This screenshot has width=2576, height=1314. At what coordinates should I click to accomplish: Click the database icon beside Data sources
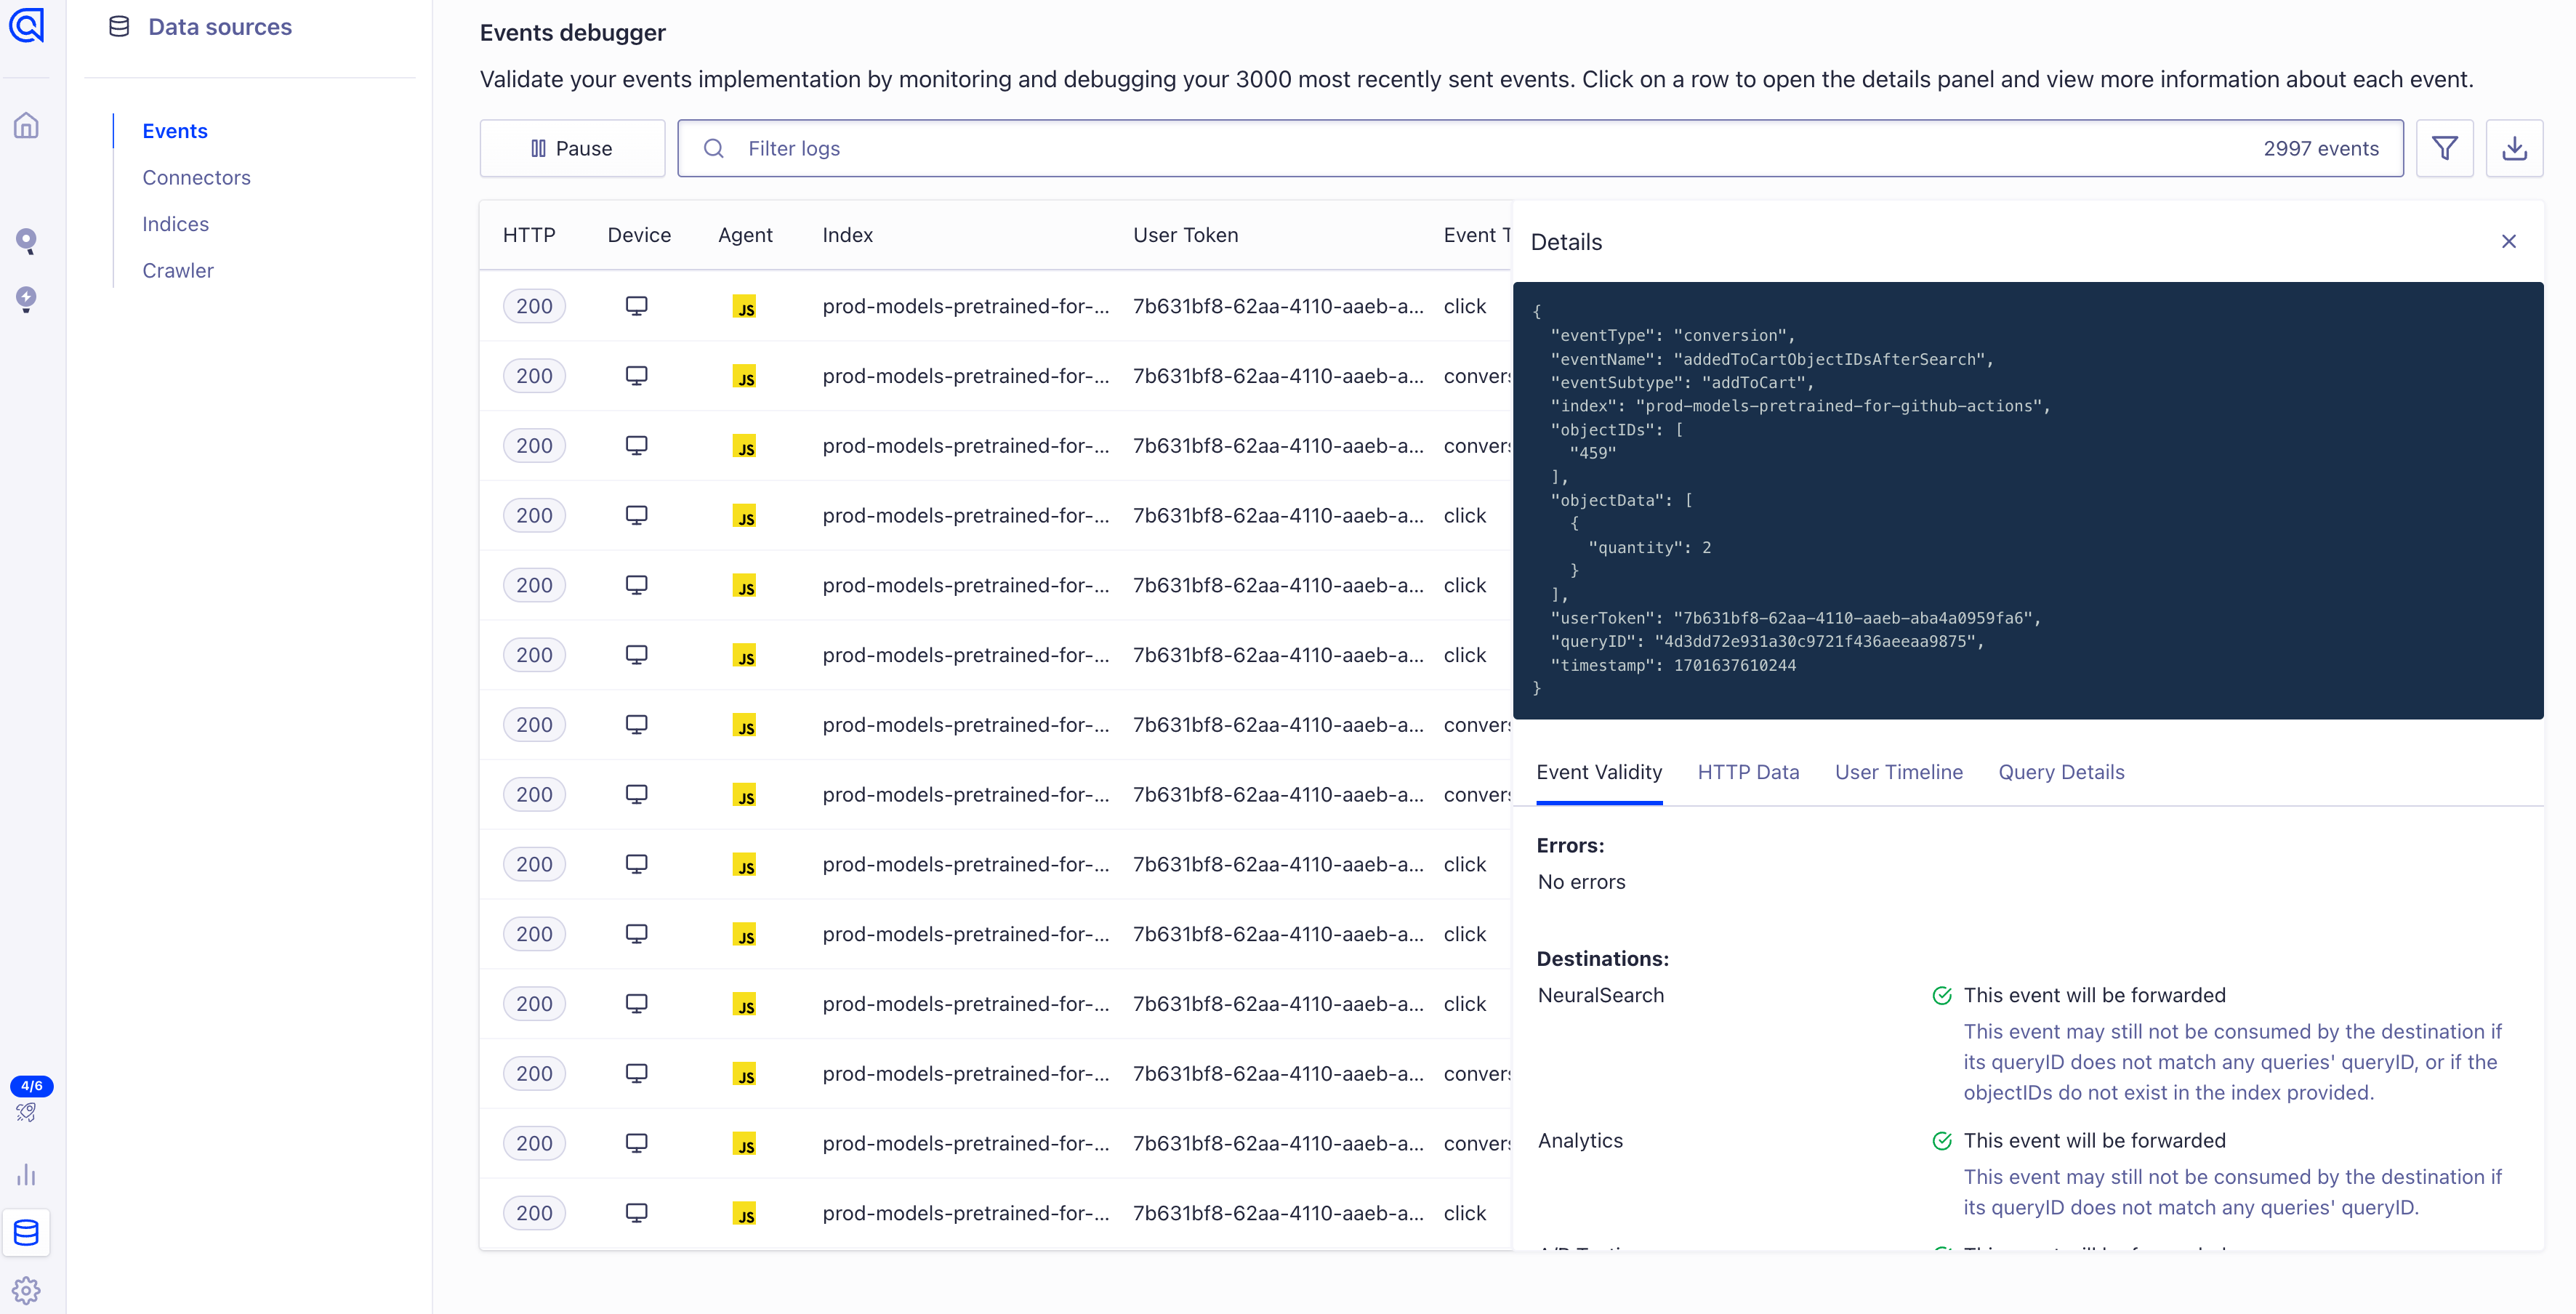(x=119, y=27)
